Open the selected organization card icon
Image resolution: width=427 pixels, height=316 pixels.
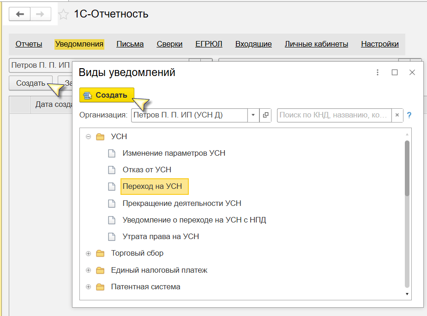pos(265,115)
